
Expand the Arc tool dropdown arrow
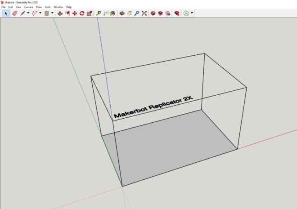click(x=40, y=13)
